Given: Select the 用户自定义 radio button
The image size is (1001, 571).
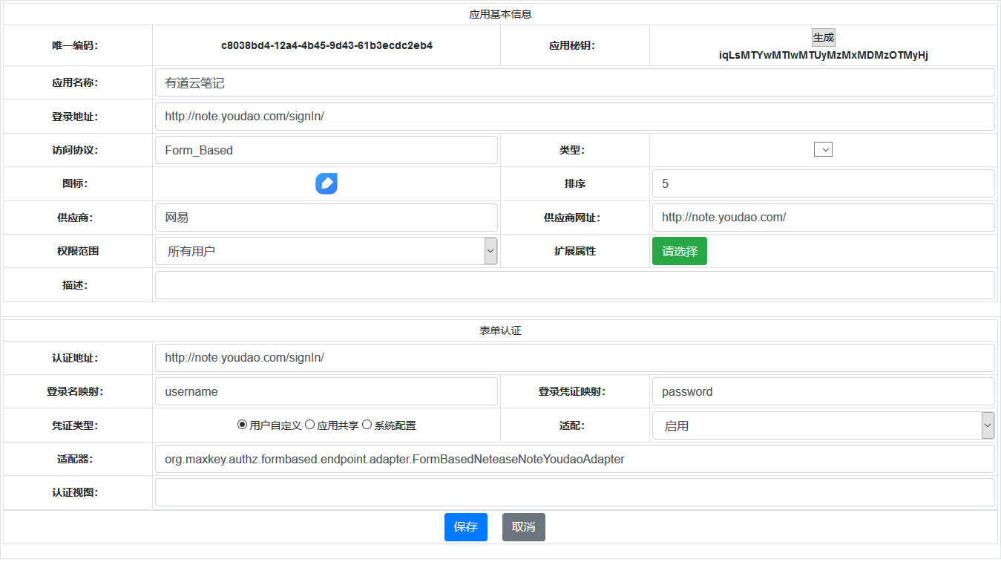Looking at the screenshot, I should point(242,425).
